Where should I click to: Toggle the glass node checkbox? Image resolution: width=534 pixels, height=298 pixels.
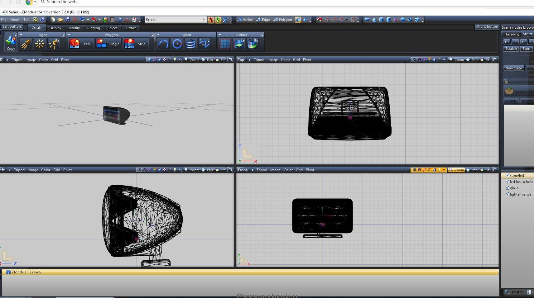coord(507,188)
